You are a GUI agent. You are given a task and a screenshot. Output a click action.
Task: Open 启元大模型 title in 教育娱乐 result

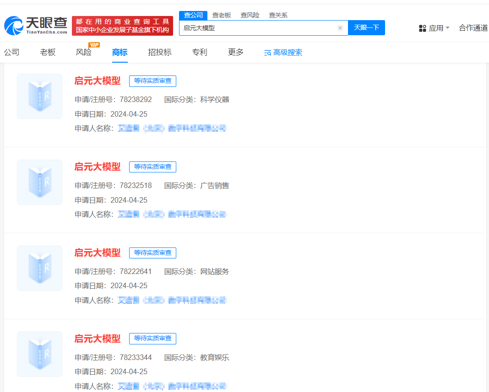point(98,339)
